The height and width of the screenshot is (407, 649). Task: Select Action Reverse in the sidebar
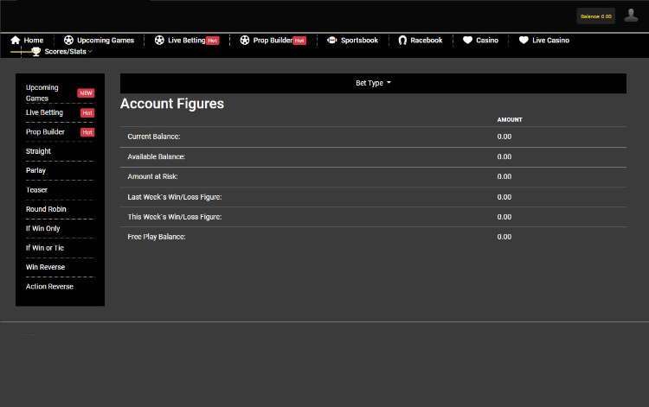[49, 286]
